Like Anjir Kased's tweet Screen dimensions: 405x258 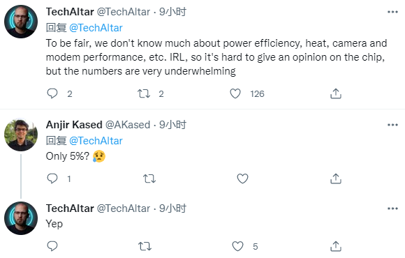click(242, 179)
